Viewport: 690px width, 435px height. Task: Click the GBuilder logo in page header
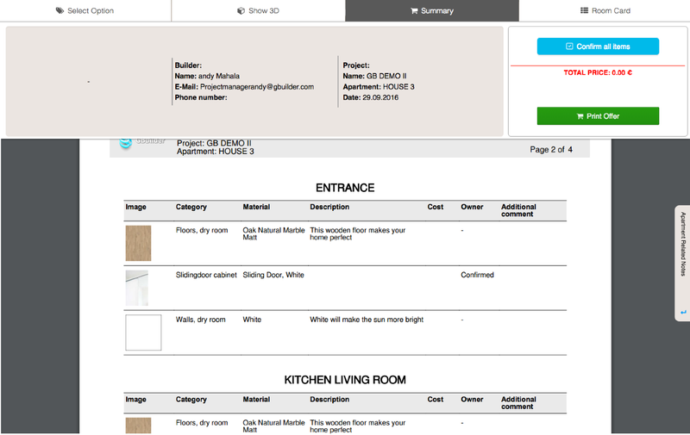[141, 142]
